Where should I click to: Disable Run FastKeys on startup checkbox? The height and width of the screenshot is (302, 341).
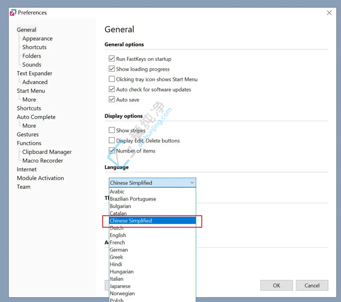(112, 59)
